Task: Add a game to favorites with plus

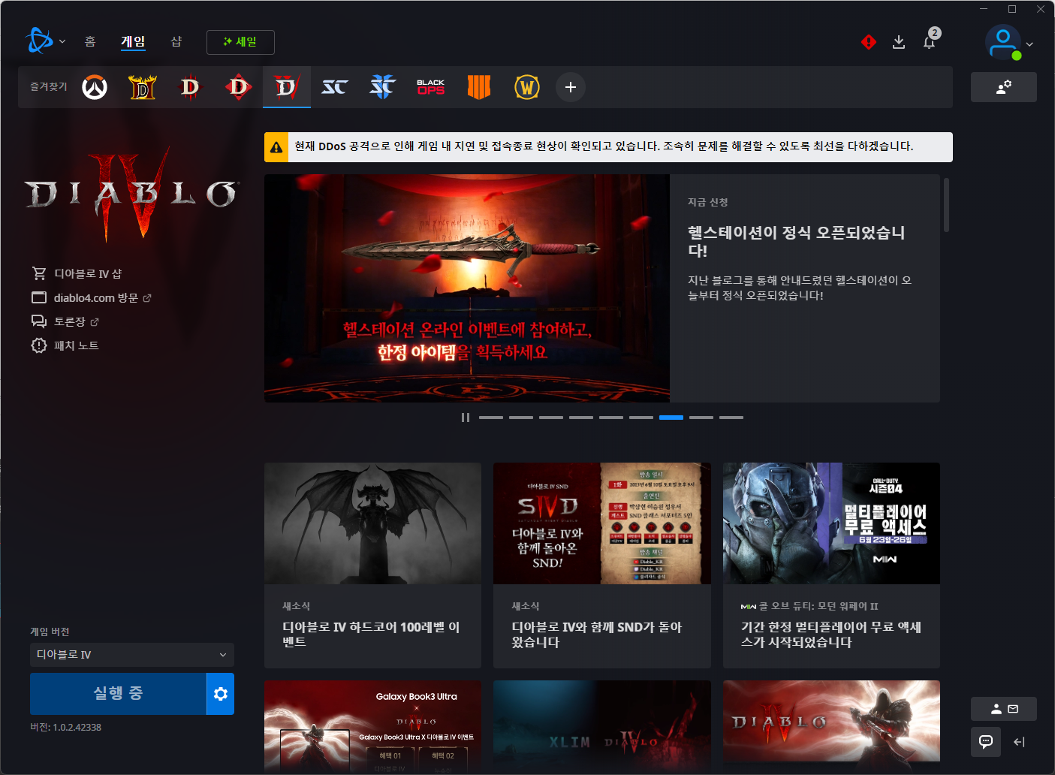Action: [571, 87]
